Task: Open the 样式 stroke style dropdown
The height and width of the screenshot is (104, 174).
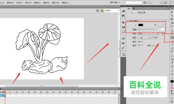Action: (x=149, y=33)
